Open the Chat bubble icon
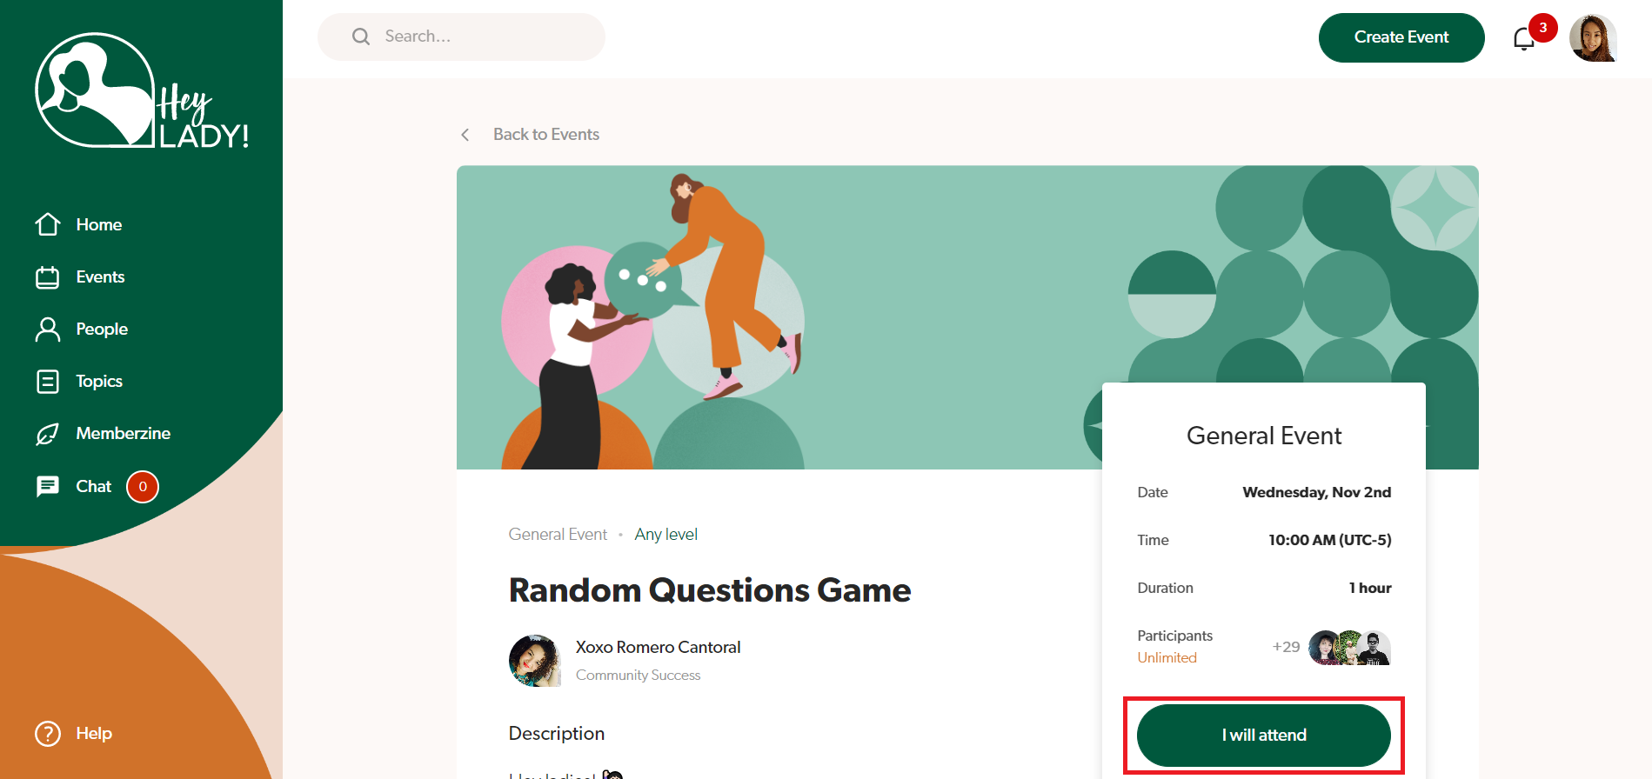Screen dimensions: 1652x779 (x=48, y=486)
